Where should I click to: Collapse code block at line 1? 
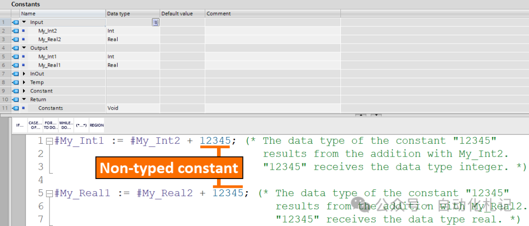[x=49, y=141]
